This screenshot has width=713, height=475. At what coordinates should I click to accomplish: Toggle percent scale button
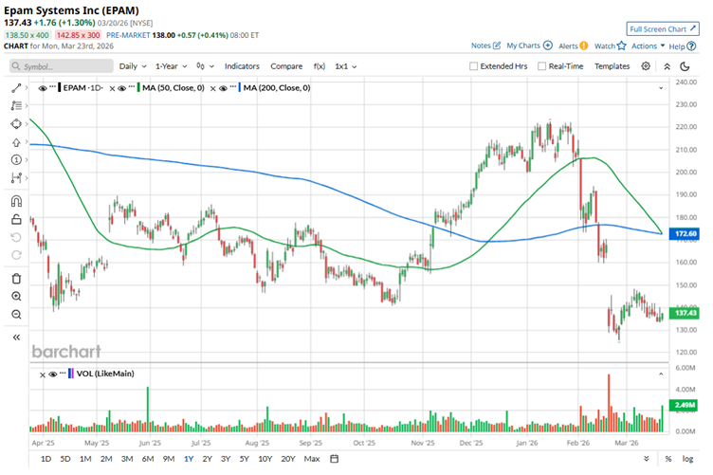pyautogui.click(x=668, y=459)
